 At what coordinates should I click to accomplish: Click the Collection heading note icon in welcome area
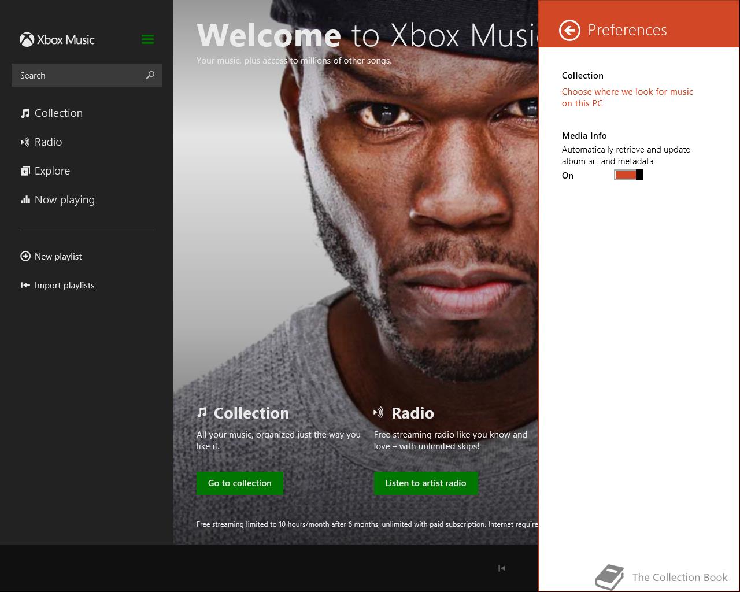click(202, 412)
